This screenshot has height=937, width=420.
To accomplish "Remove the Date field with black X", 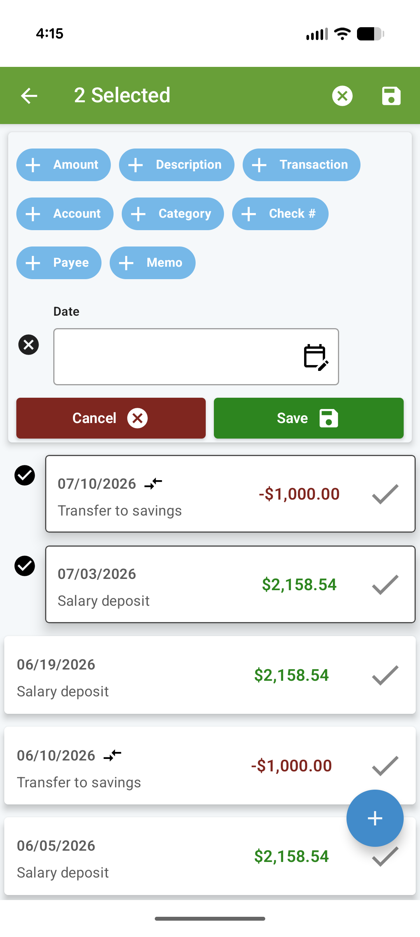I will [x=28, y=344].
